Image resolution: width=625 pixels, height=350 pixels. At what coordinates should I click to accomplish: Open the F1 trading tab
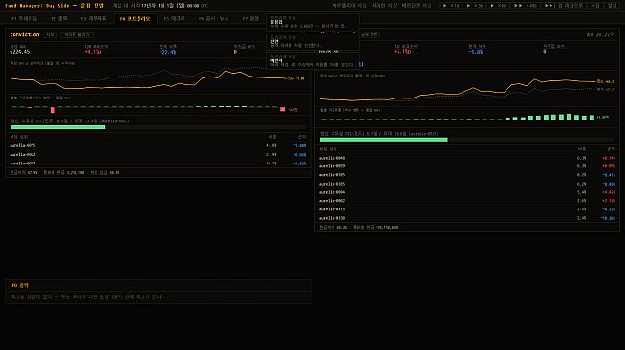[24, 19]
